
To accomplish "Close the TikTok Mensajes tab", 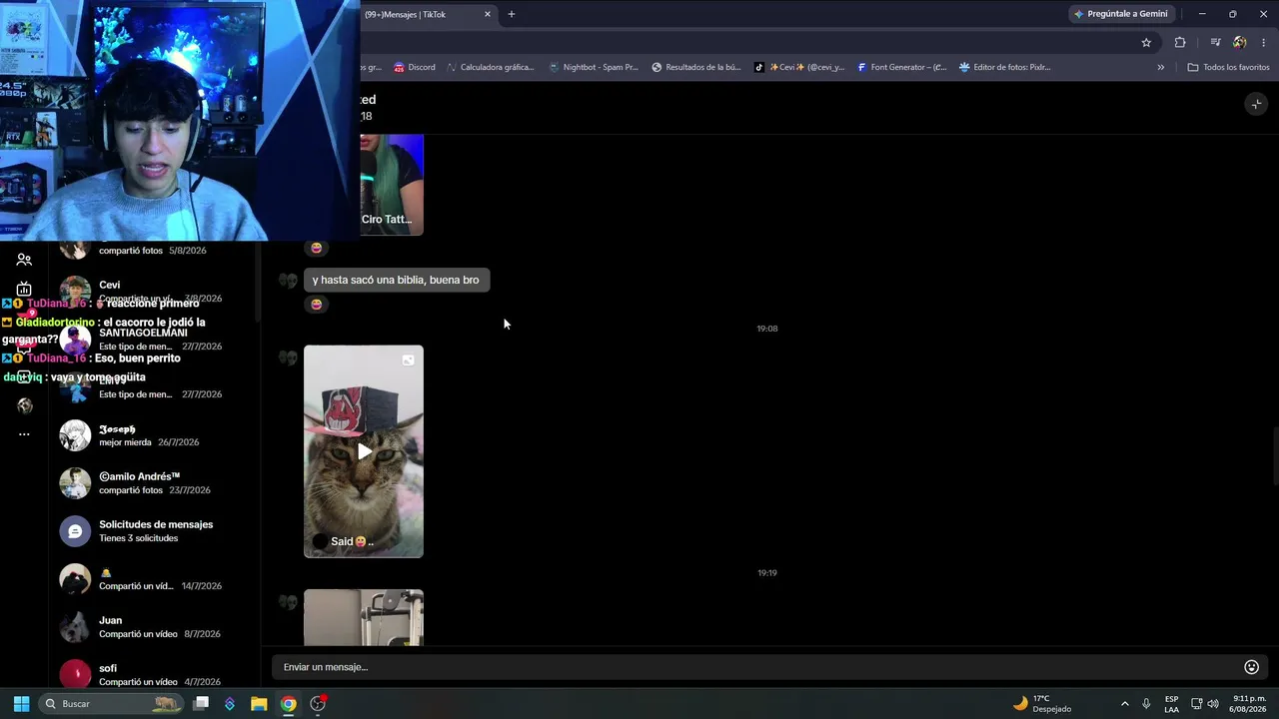I will pos(488,14).
